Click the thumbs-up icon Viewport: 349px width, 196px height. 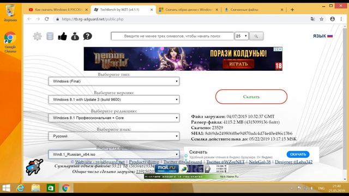click(62, 36)
